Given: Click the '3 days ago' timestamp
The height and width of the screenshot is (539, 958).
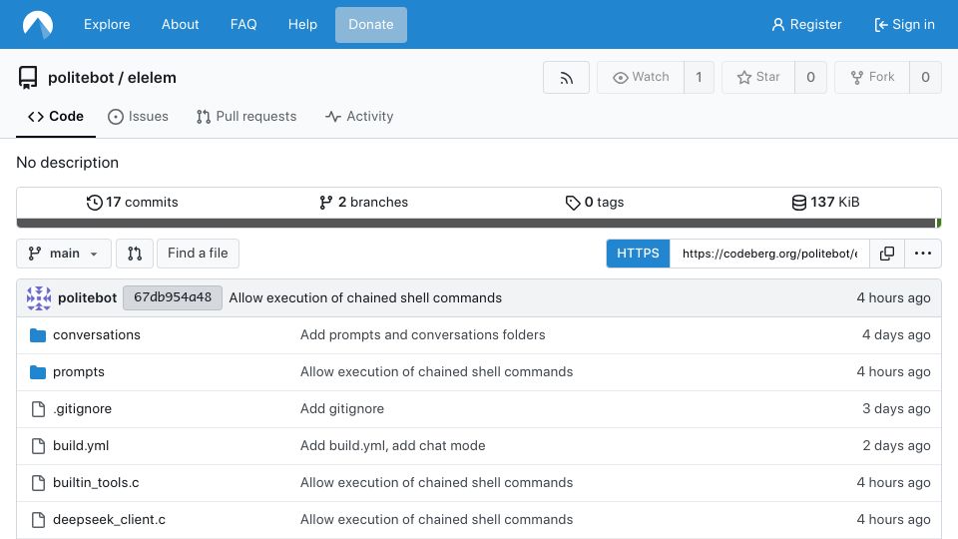Looking at the screenshot, I should pos(896,409).
